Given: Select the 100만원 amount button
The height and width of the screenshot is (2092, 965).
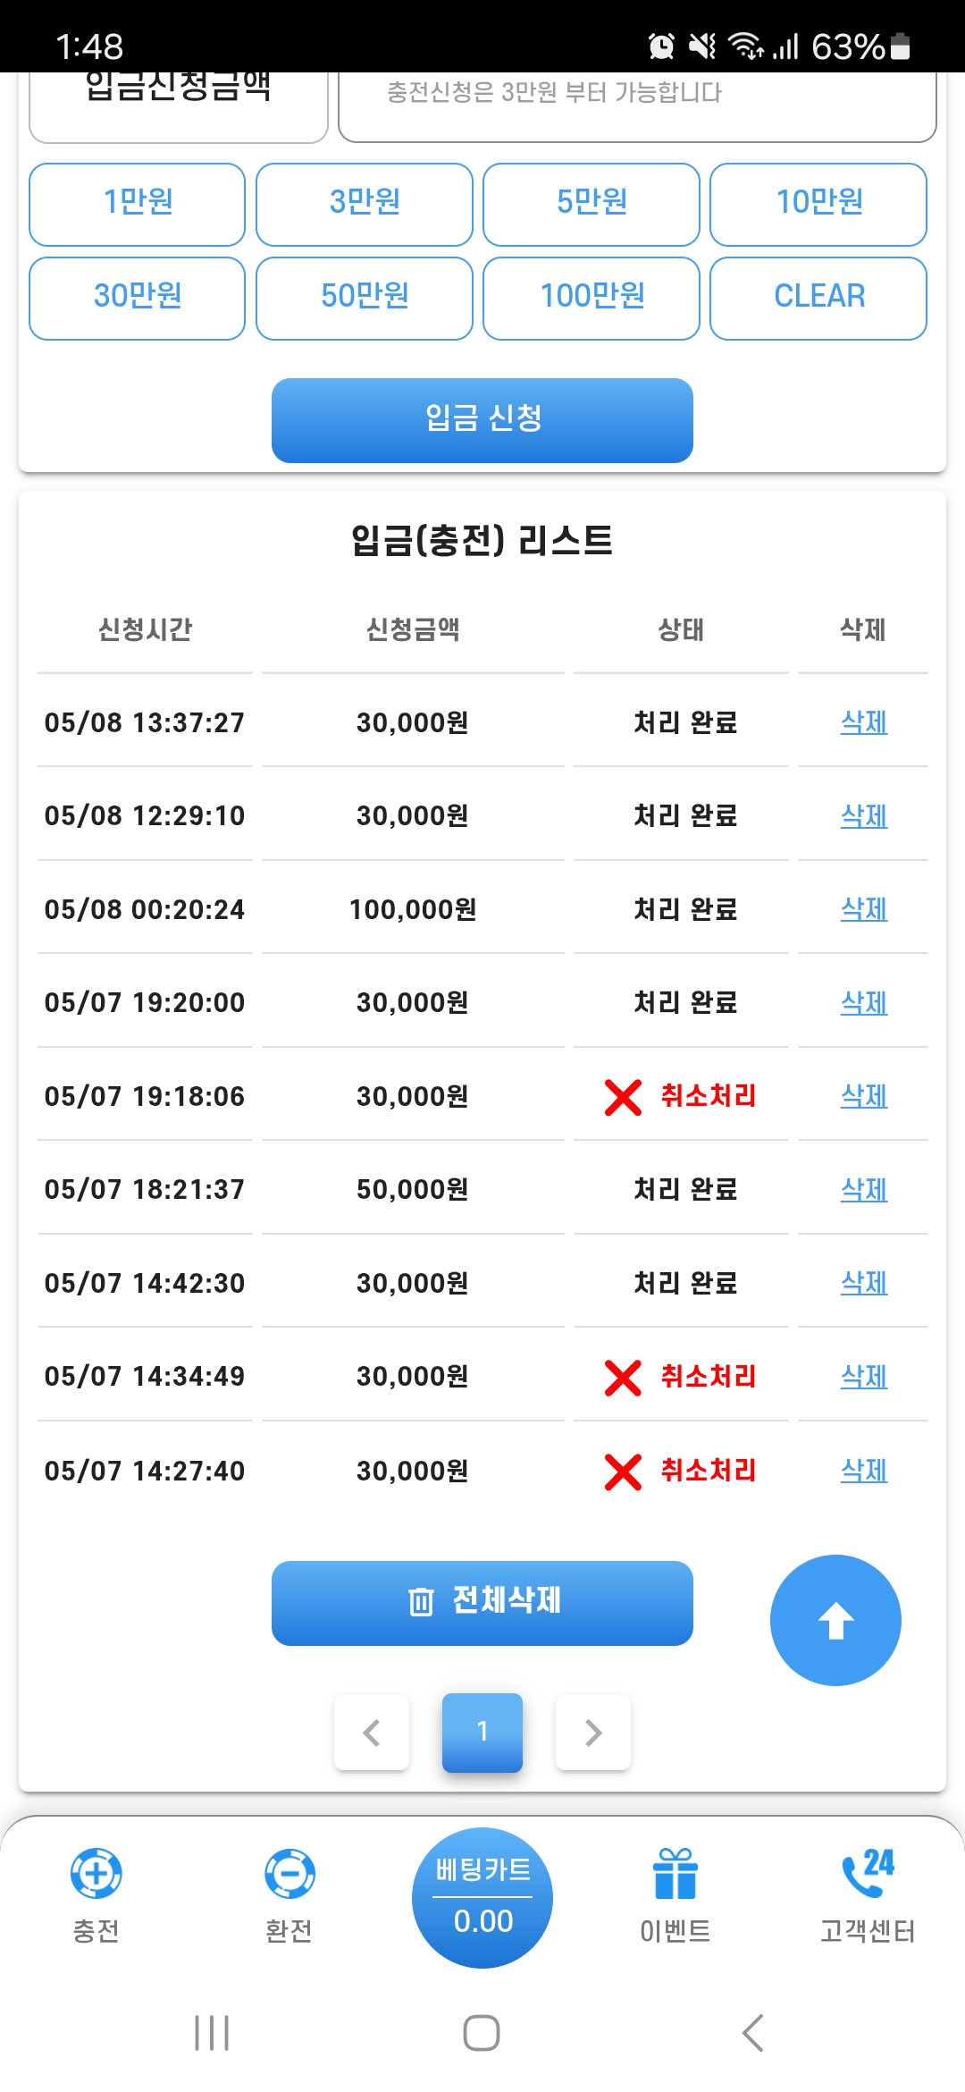Looking at the screenshot, I should coord(592,299).
